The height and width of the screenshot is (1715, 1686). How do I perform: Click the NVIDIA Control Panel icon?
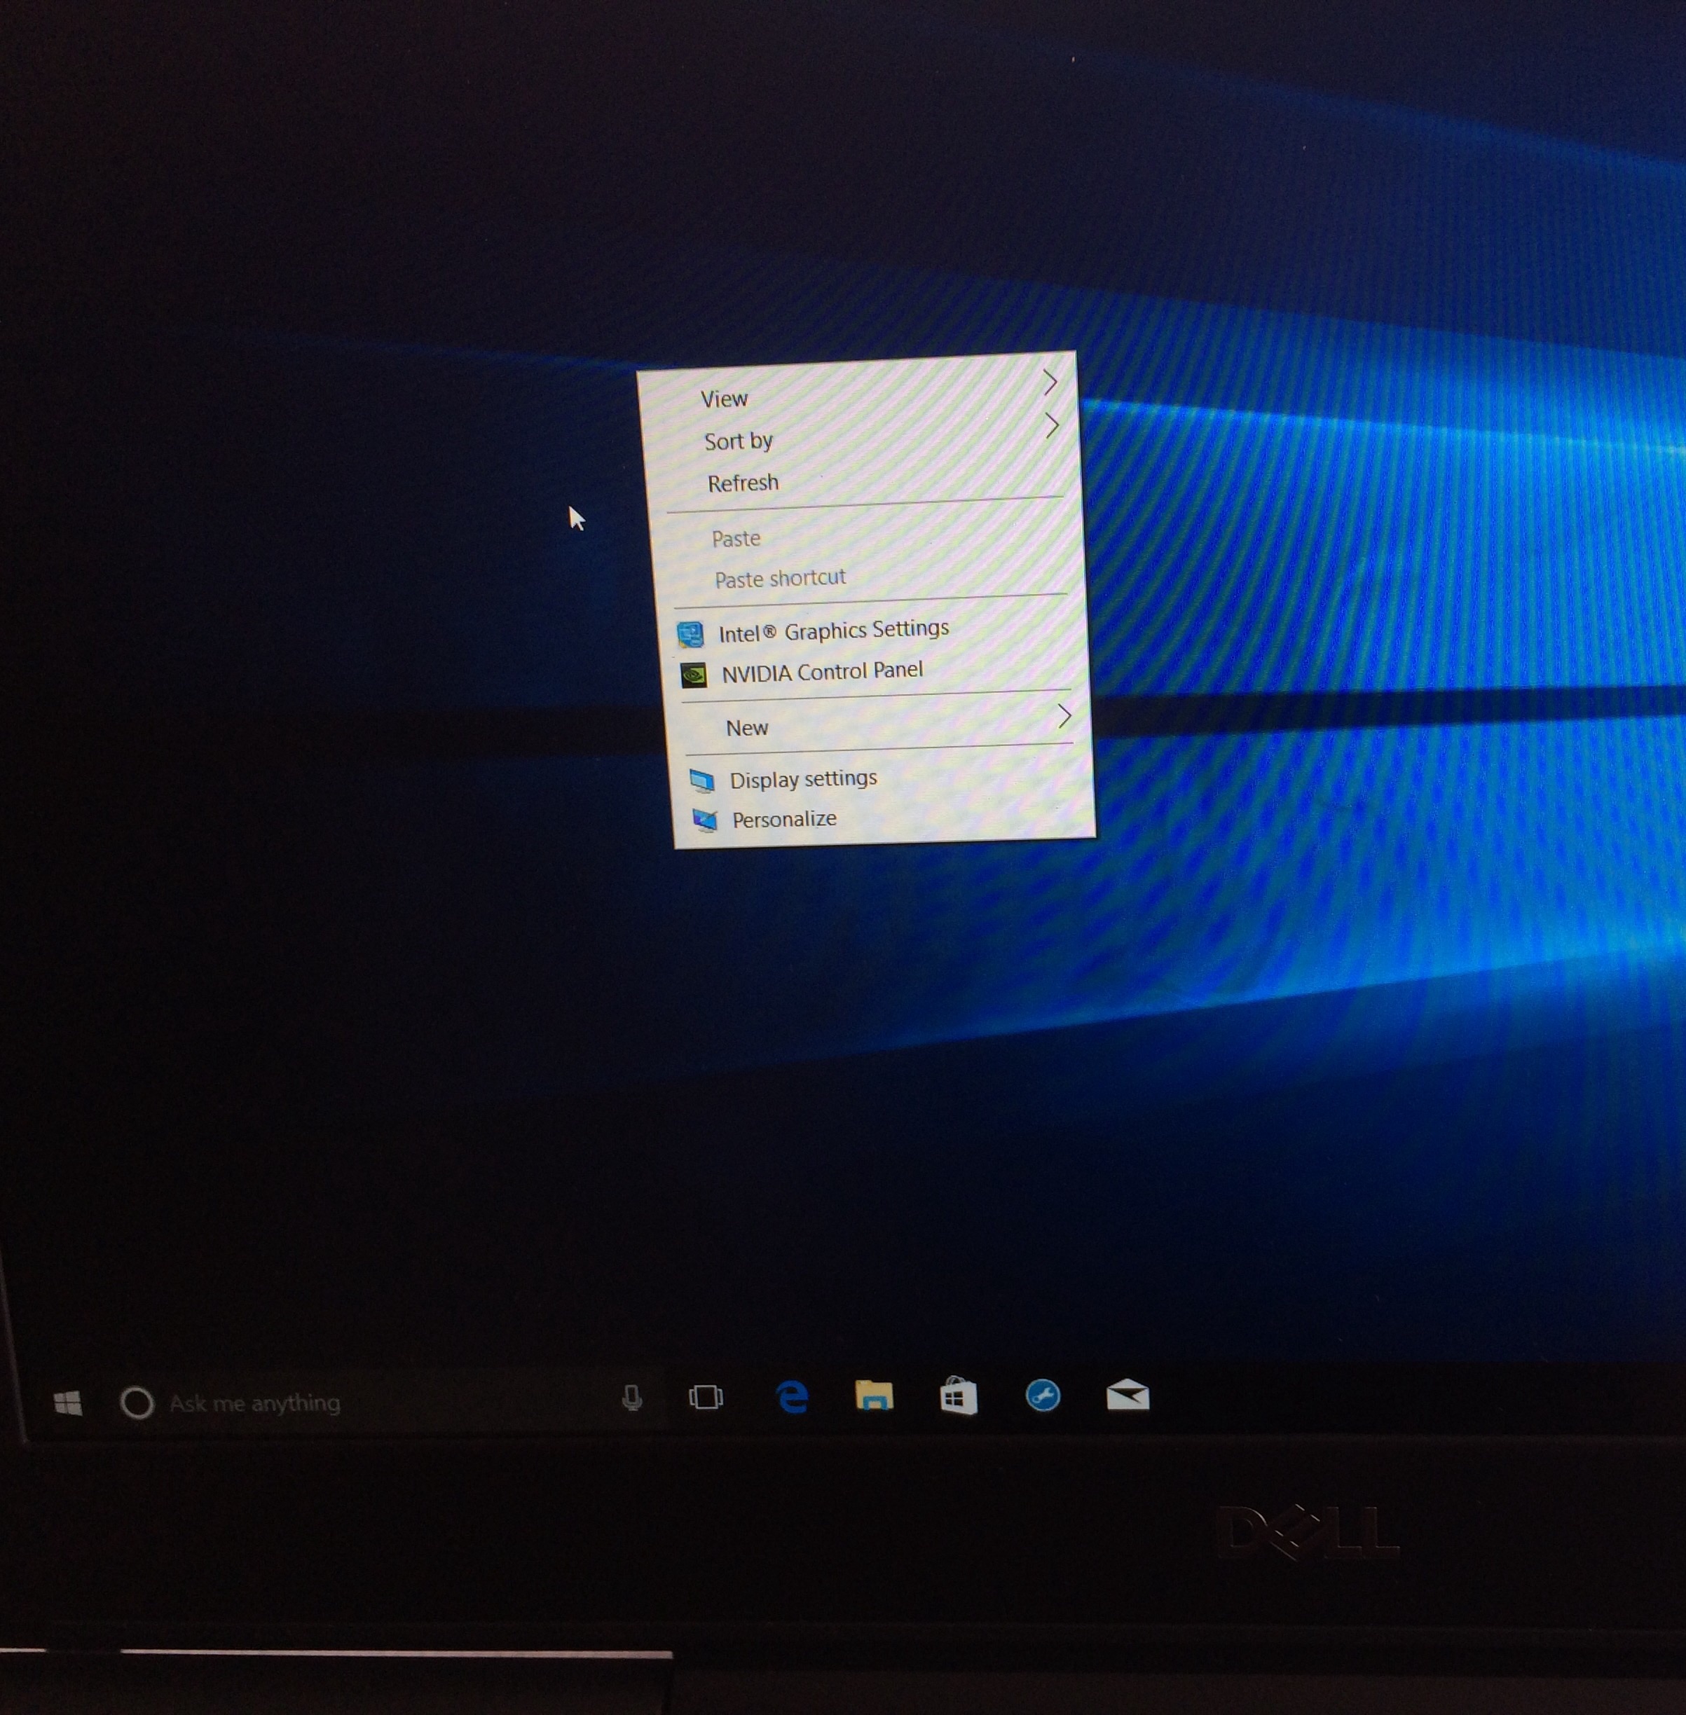click(x=693, y=675)
